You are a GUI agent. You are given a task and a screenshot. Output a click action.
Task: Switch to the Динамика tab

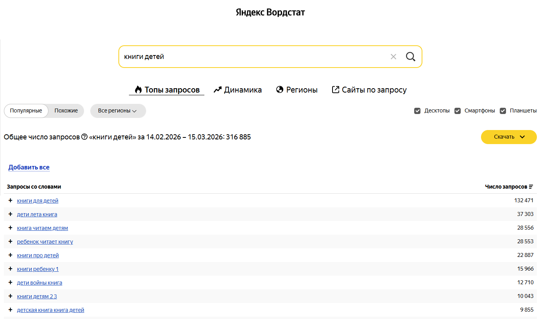(238, 90)
